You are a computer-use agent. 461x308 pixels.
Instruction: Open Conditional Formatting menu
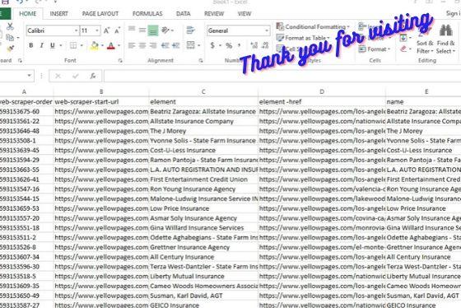[x=313, y=27]
